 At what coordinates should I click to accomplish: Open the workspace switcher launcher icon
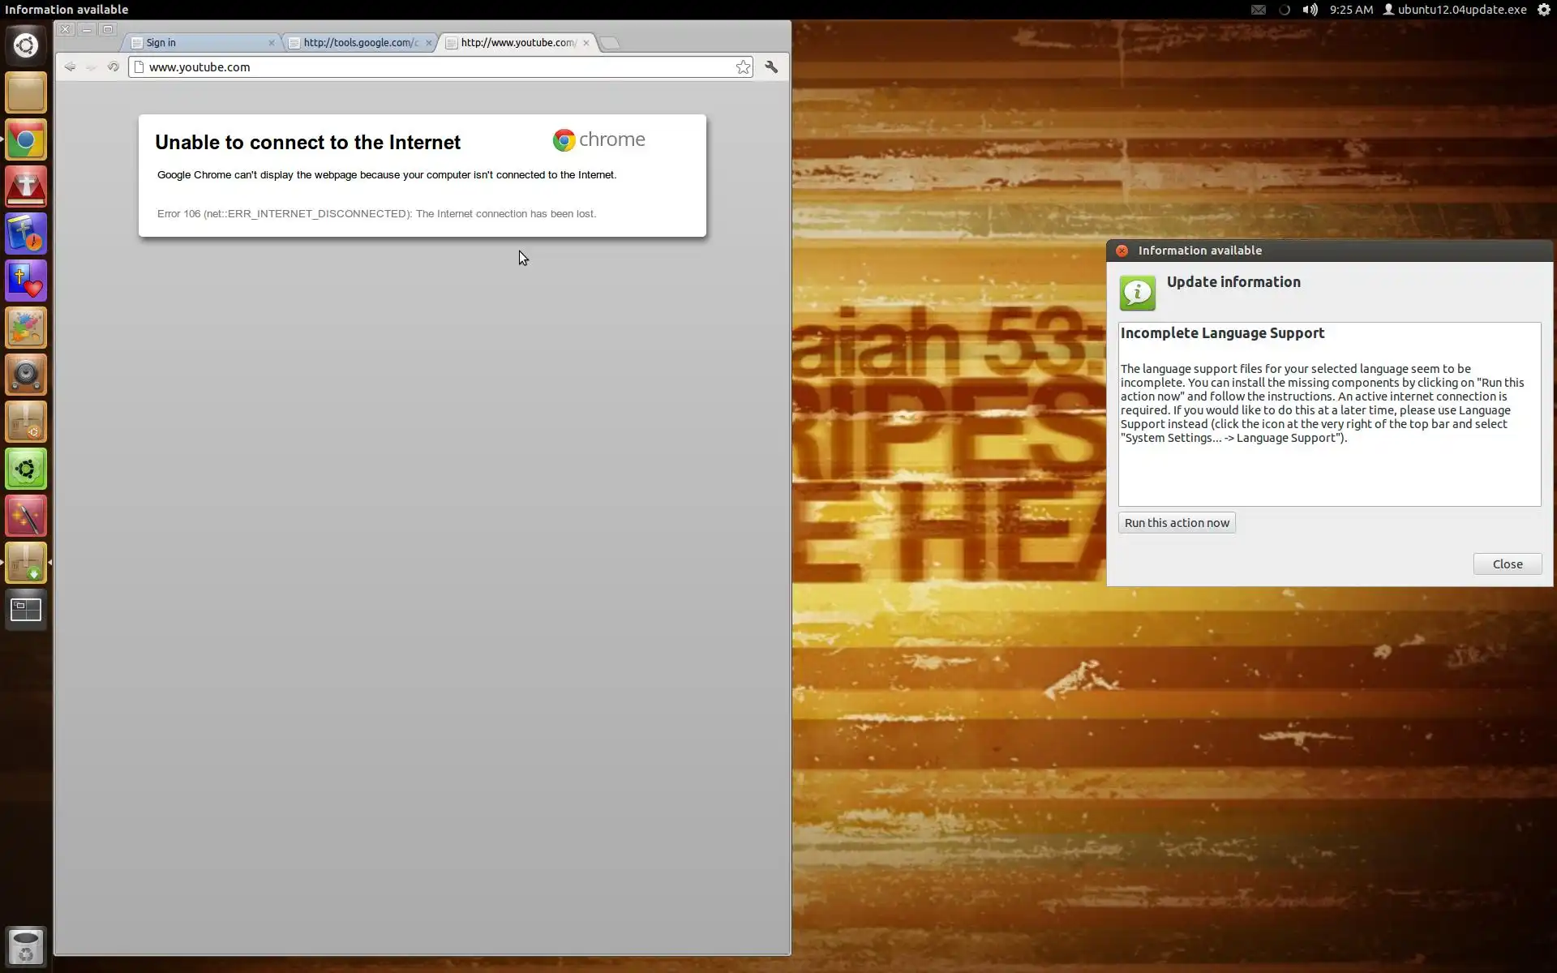(26, 610)
